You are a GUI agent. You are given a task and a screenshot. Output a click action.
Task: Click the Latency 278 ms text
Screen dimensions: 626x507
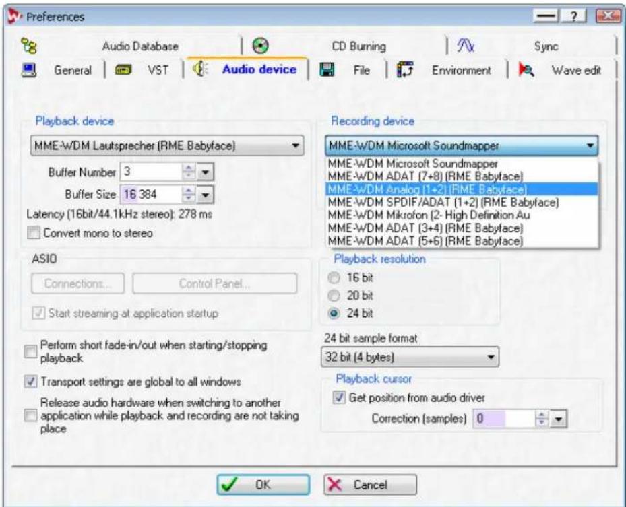click(119, 214)
